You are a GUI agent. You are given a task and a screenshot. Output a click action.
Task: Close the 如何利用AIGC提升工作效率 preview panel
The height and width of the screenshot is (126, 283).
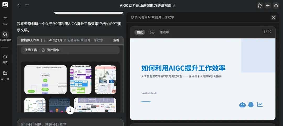[x=273, y=17]
